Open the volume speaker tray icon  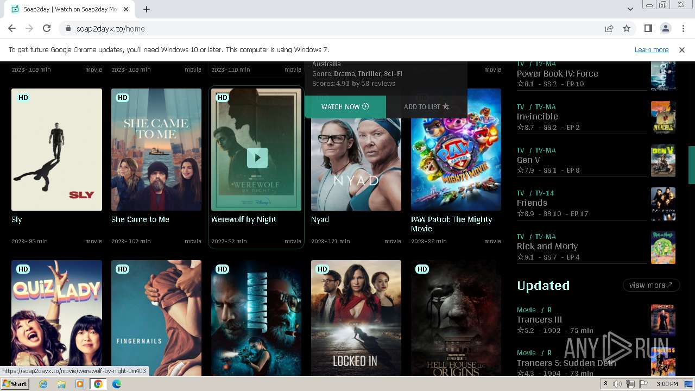pos(617,384)
